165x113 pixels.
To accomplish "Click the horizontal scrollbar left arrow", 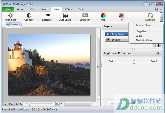I will [61, 104].
